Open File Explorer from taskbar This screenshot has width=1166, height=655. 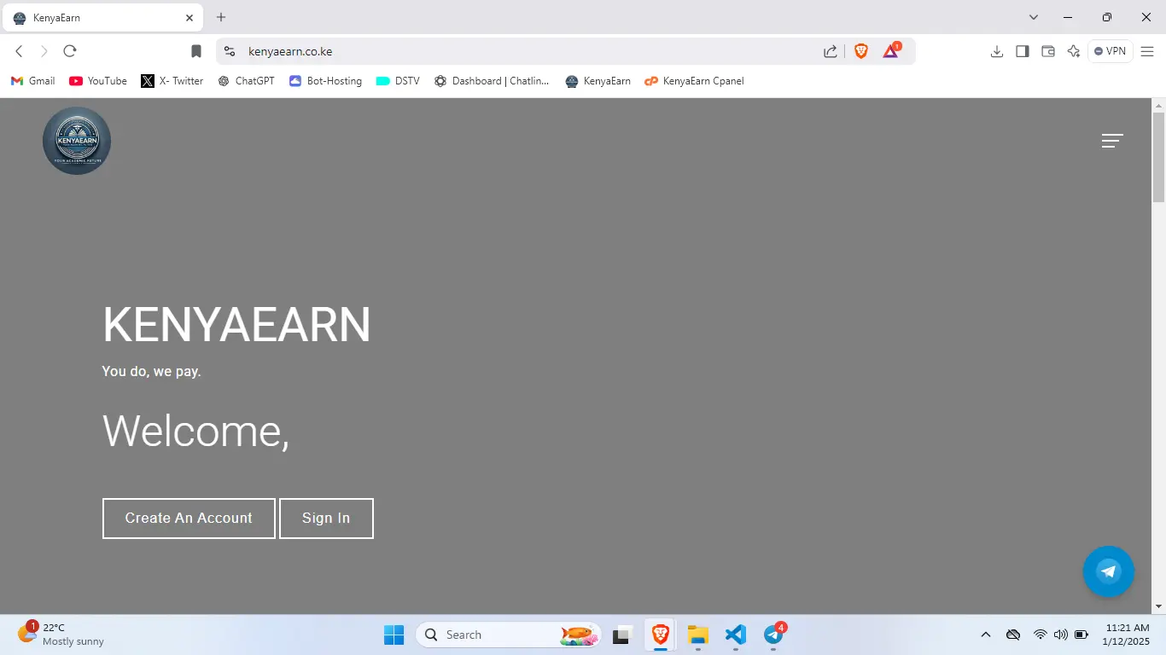tap(698, 635)
